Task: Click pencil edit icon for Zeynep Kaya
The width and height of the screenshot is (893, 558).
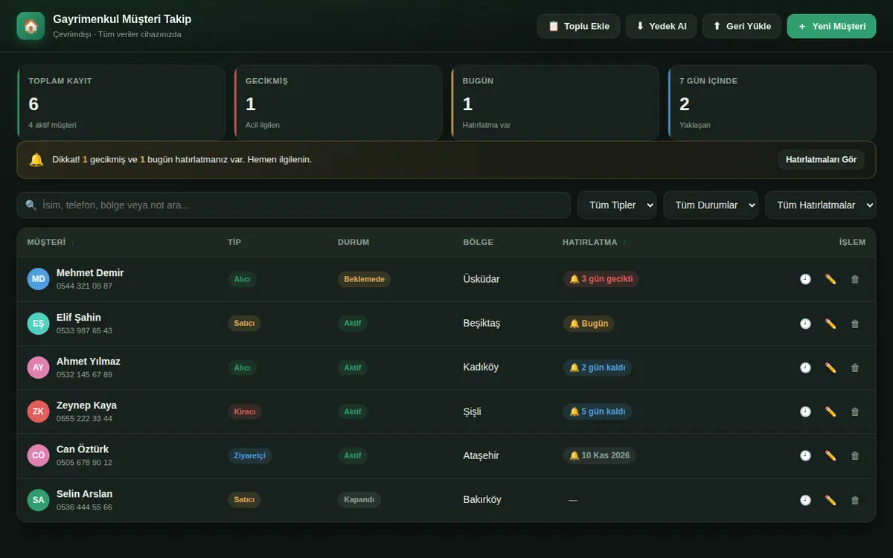Action: pyautogui.click(x=830, y=411)
